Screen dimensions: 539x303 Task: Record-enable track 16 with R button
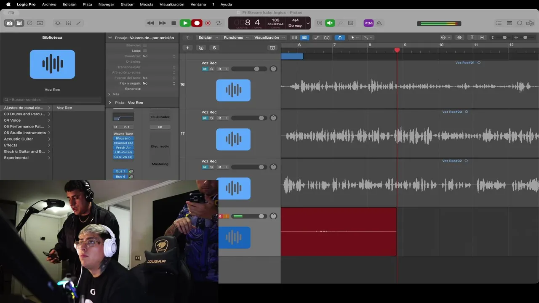(219, 69)
